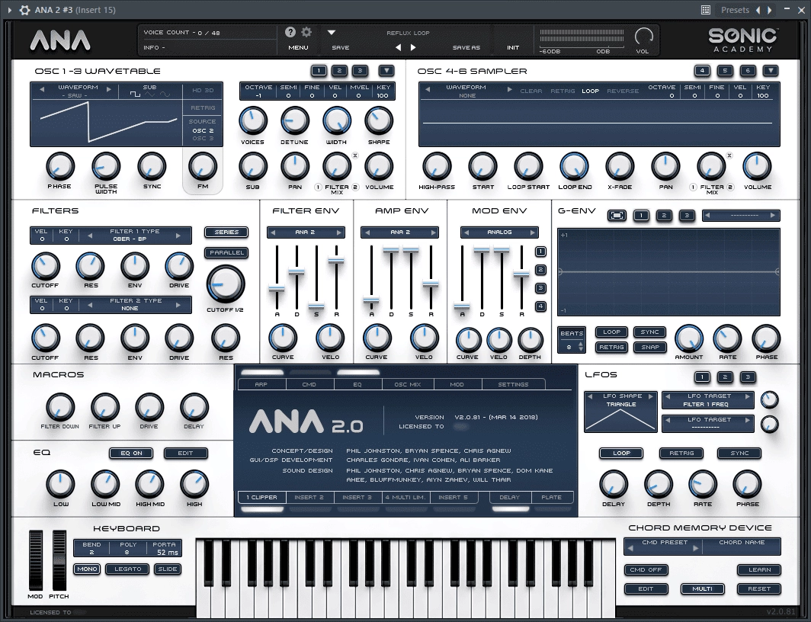Switch filters to PARALLEL routing
This screenshot has width=811, height=622.
click(x=226, y=253)
